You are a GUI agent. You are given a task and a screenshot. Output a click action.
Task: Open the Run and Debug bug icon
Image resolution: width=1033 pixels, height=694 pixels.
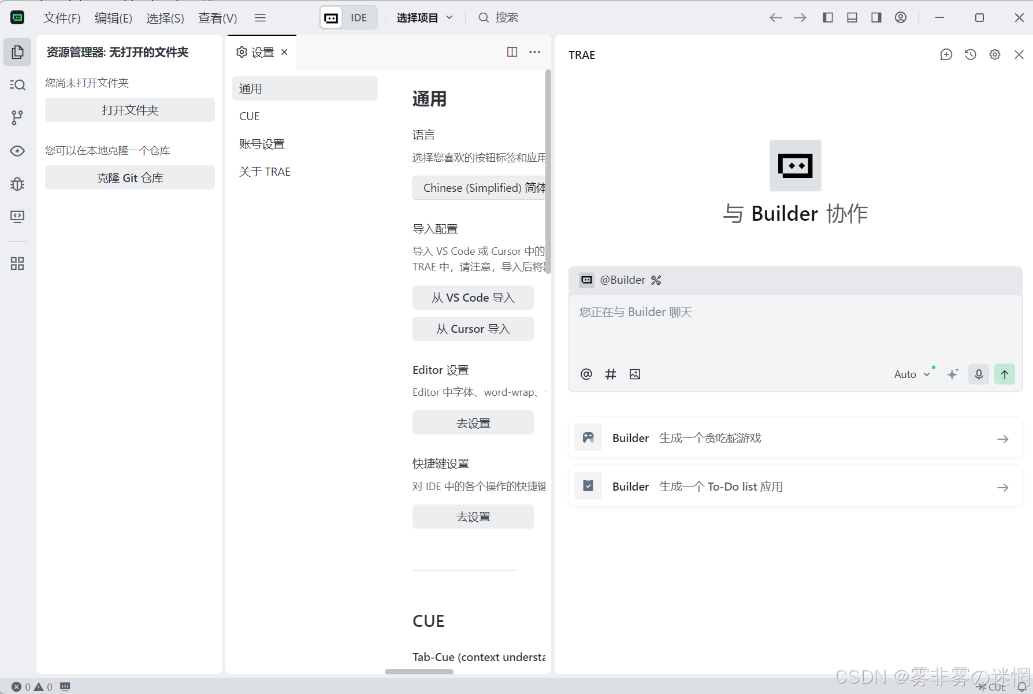click(x=17, y=184)
